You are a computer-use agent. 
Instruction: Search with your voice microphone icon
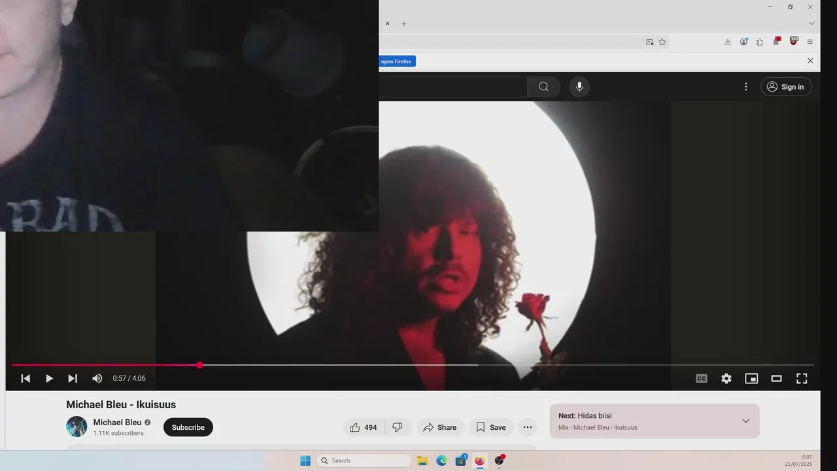[579, 86]
